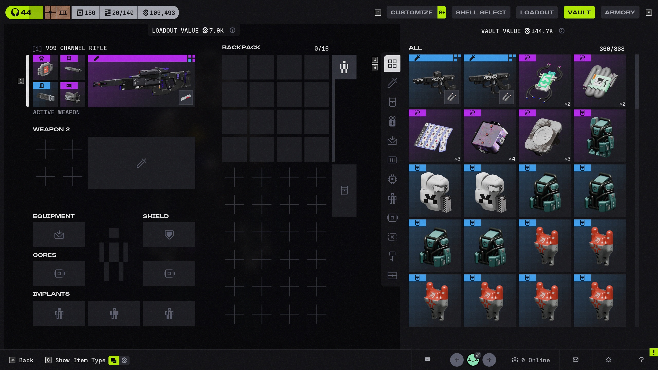This screenshot has width=658, height=370.
Task: Select the all-items grid filter icon
Action: 392,63
